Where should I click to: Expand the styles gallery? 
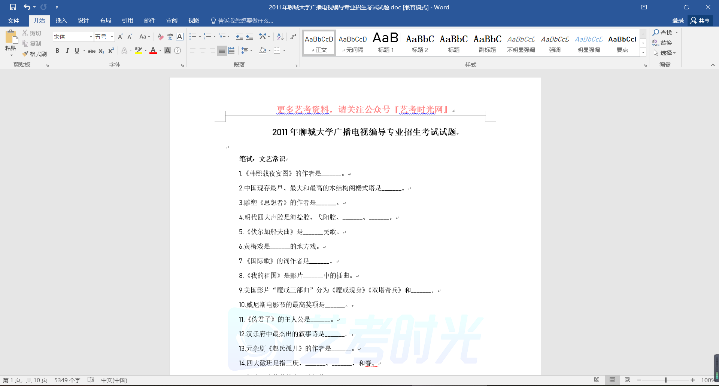pos(643,52)
